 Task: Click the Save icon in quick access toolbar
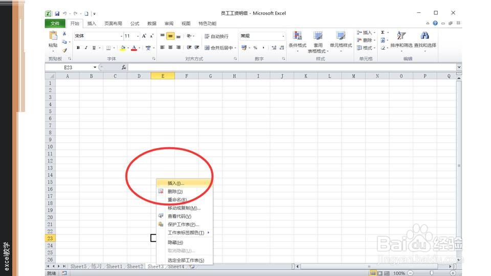[57, 13]
